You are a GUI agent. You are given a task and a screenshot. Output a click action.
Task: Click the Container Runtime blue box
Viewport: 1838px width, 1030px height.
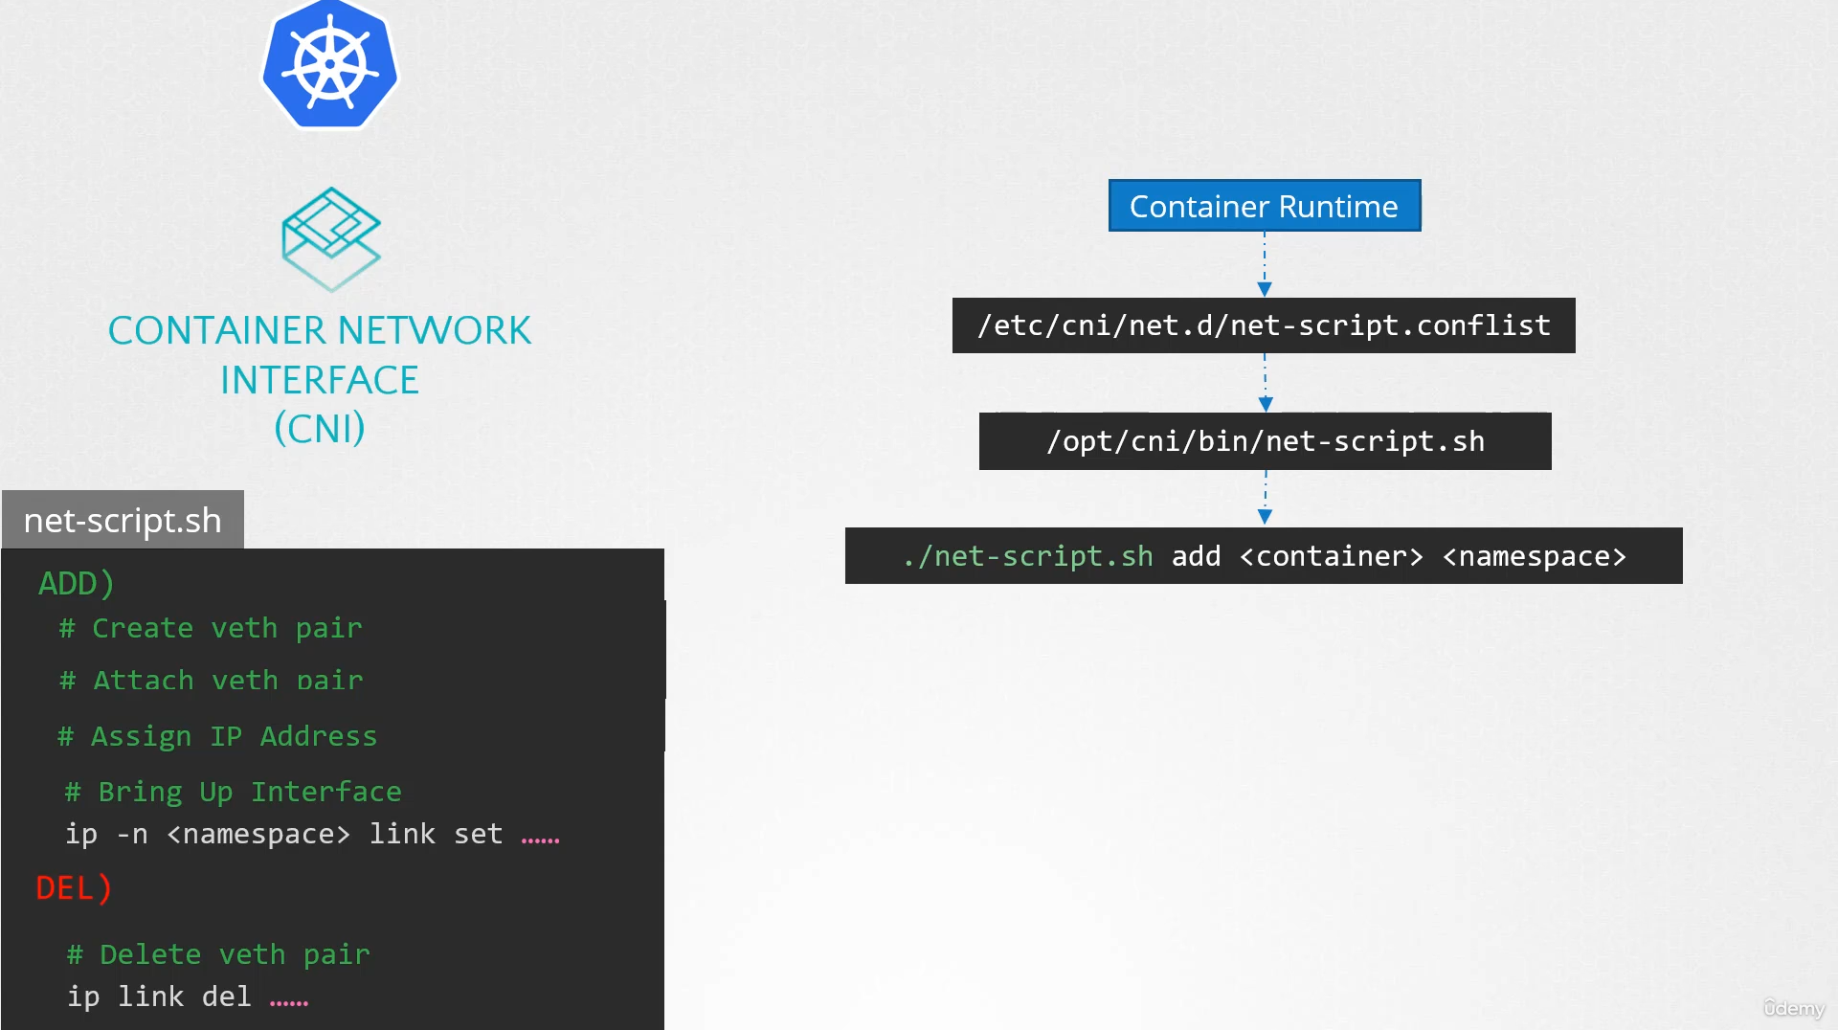tap(1264, 206)
